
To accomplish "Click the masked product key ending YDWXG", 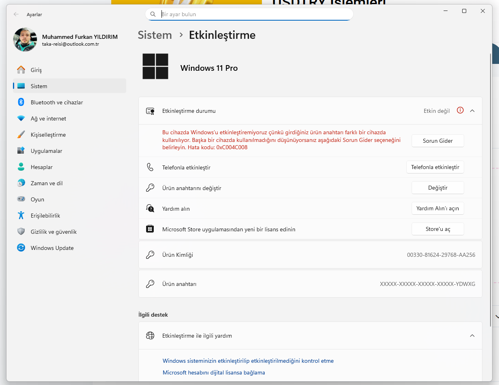I will coord(427,284).
